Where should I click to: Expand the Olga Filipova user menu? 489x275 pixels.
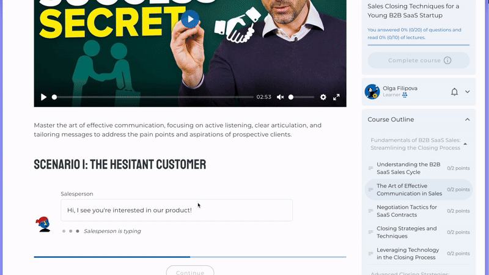pyautogui.click(x=467, y=92)
